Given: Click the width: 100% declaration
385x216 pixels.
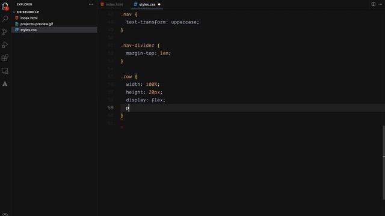Looking at the screenshot, I should [x=143, y=84].
